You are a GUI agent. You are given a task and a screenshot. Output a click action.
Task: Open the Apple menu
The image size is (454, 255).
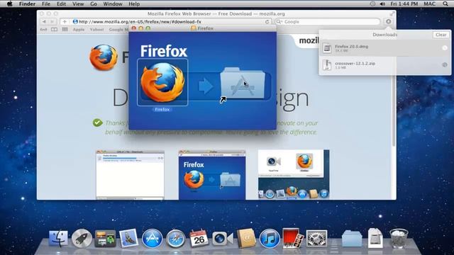coord(9,4)
